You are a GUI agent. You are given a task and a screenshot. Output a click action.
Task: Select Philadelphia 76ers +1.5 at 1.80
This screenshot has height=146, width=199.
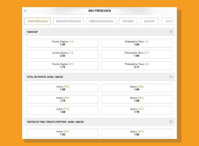(x=137, y=54)
